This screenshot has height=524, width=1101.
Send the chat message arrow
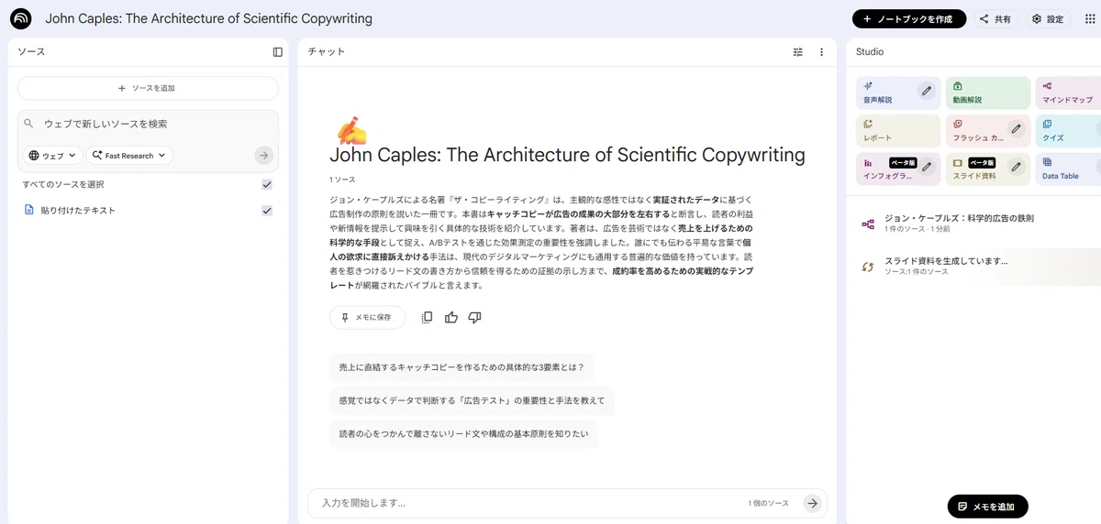click(x=811, y=503)
